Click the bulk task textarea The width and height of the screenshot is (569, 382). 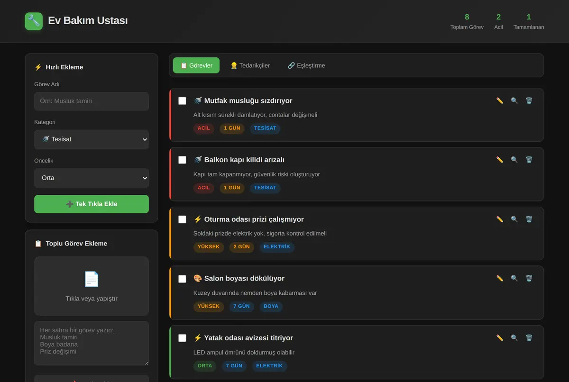(x=92, y=344)
